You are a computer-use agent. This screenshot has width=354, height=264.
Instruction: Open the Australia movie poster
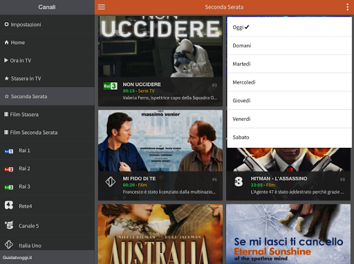point(160,234)
